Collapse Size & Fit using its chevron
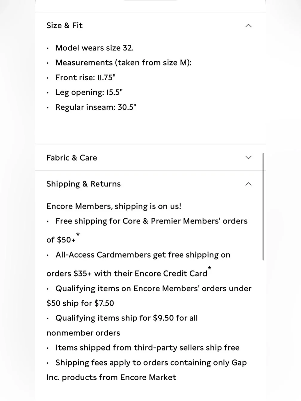 click(x=248, y=26)
